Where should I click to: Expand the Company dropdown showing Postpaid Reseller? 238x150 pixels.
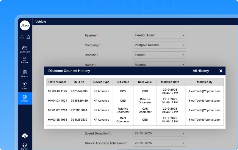click(159, 45)
